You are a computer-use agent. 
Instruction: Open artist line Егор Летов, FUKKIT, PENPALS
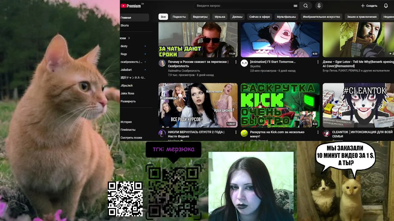[x=356, y=71]
